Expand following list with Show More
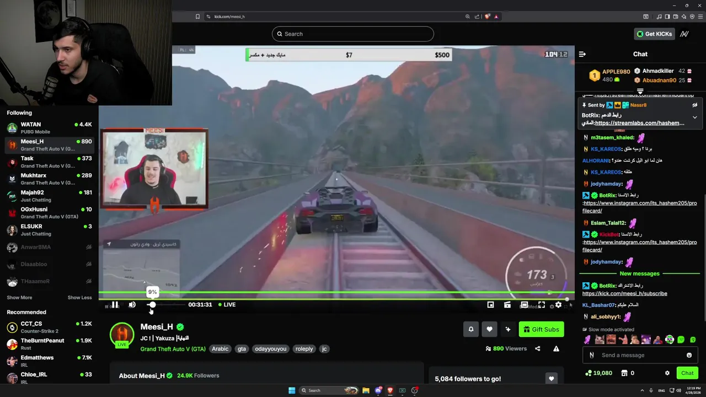 (x=19, y=298)
